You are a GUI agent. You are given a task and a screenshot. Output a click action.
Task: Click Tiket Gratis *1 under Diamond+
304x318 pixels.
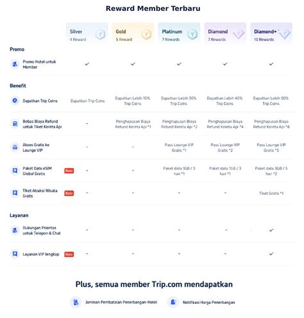271,193
